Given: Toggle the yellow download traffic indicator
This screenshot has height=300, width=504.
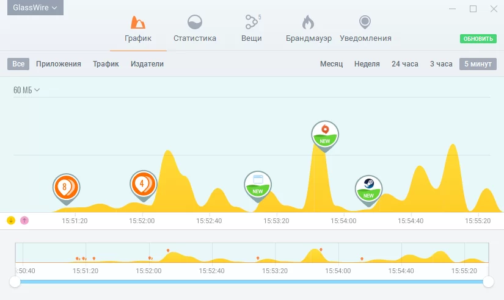Looking at the screenshot, I should click(x=11, y=221).
